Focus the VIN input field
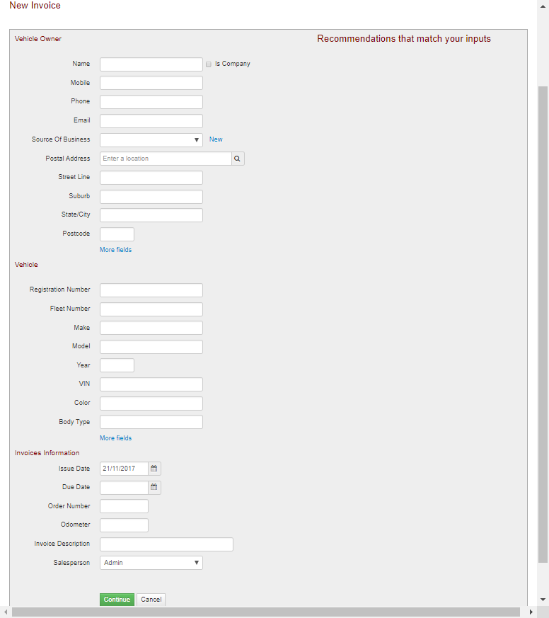Viewport: 549px width, 618px height. pyautogui.click(x=151, y=384)
